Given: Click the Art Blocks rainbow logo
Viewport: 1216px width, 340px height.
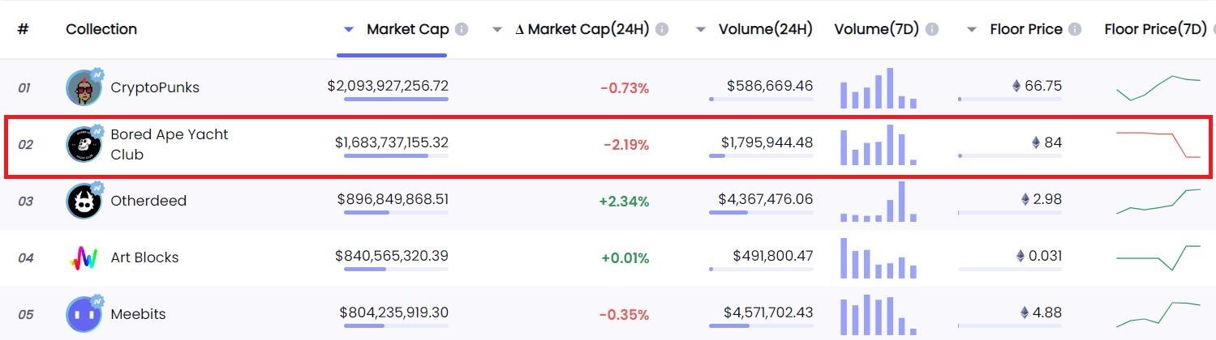Looking at the screenshot, I should click(x=84, y=257).
